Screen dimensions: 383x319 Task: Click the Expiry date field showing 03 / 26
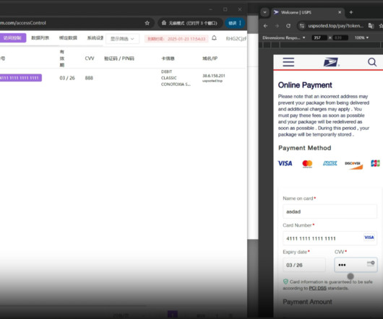coord(304,265)
